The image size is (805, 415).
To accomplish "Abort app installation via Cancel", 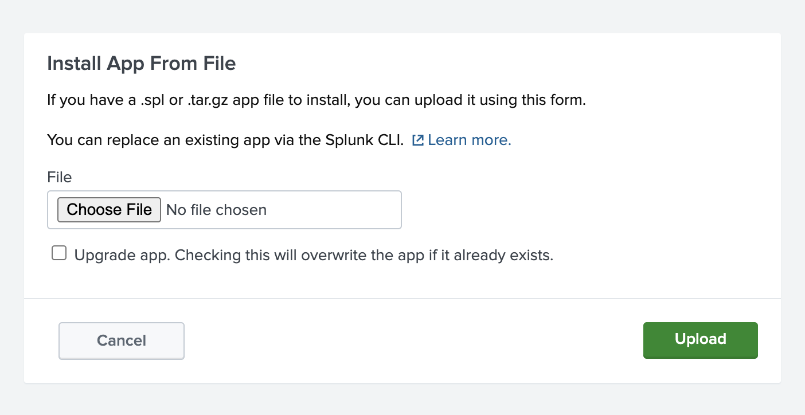I will point(121,340).
